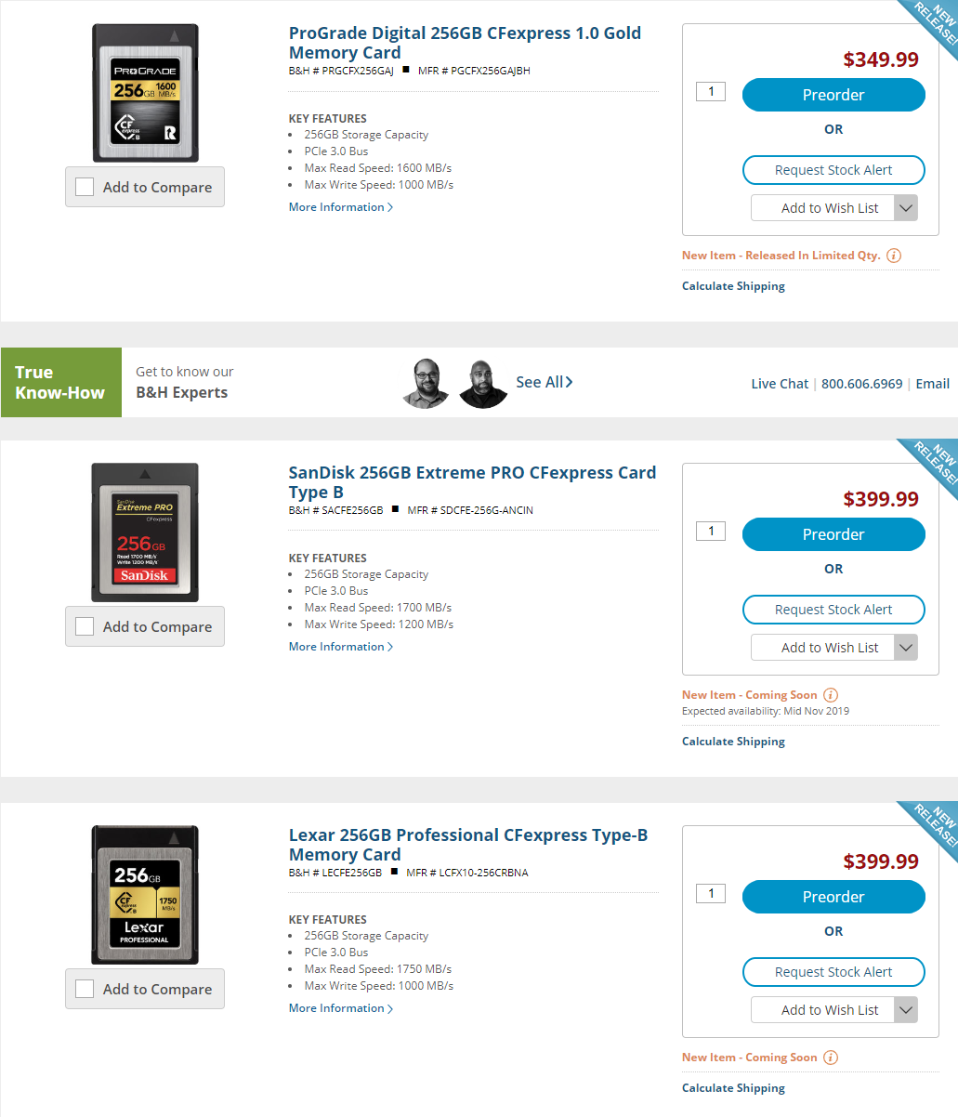Expand Add to Wish List arrow for Lexar
Image resolution: width=958 pixels, height=1117 pixels.
(906, 1010)
